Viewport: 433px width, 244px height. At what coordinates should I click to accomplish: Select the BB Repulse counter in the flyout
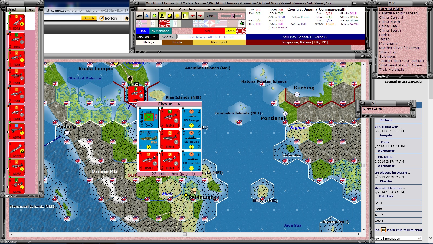pos(192,140)
